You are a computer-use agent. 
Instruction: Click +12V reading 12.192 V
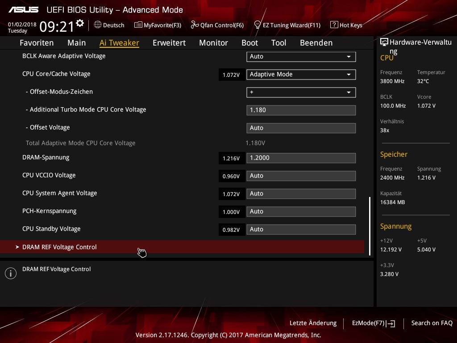[391, 250]
